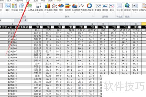The height and width of the screenshot is (97, 146).
Task: Insert a SmartArt graphic
Action: tap(29, 7)
